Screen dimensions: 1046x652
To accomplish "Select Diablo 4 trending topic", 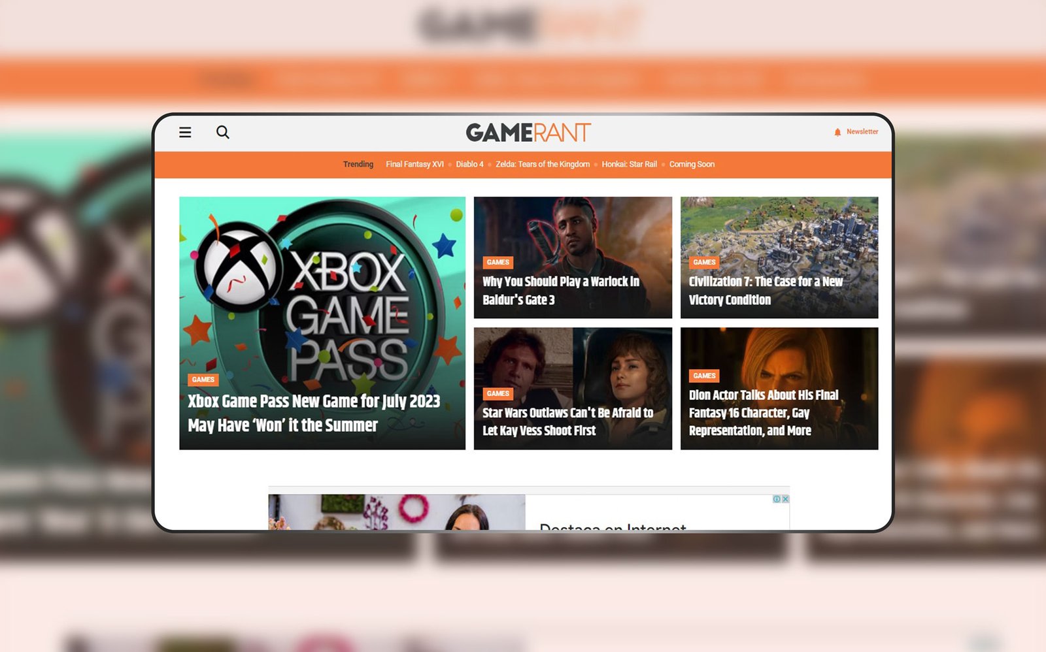I will point(469,164).
